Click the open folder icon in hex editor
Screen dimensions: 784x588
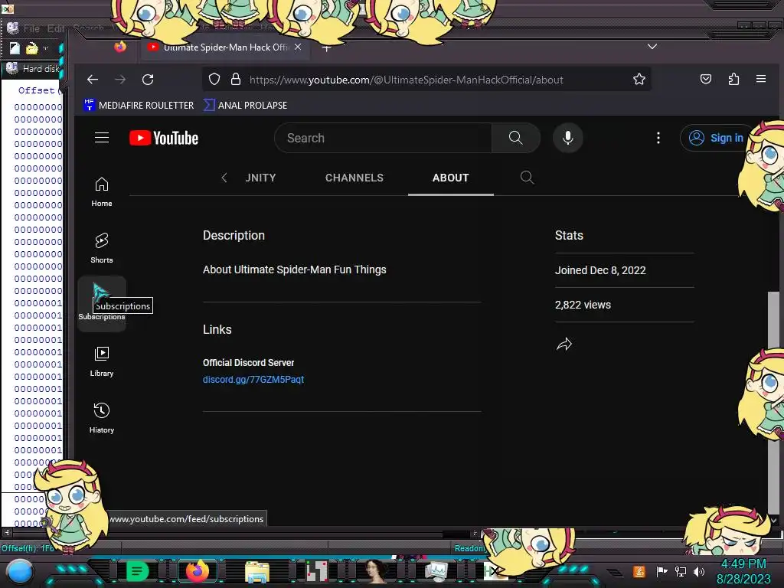[x=31, y=48]
